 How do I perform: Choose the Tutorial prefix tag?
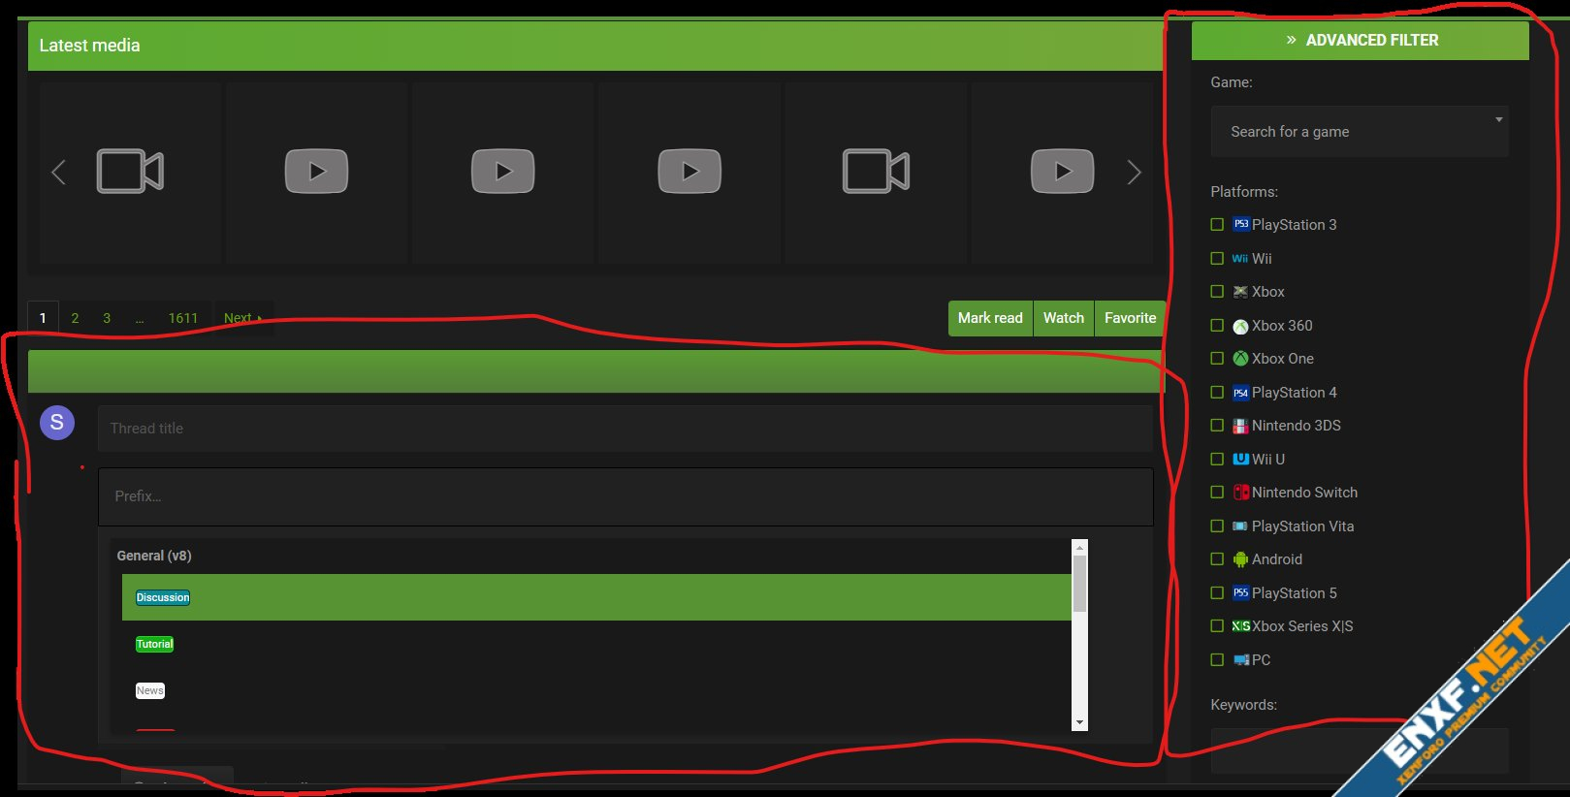coord(154,644)
